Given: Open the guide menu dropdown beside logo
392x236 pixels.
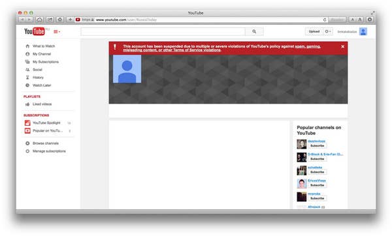Looking at the screenshot, I should [57, 32].
